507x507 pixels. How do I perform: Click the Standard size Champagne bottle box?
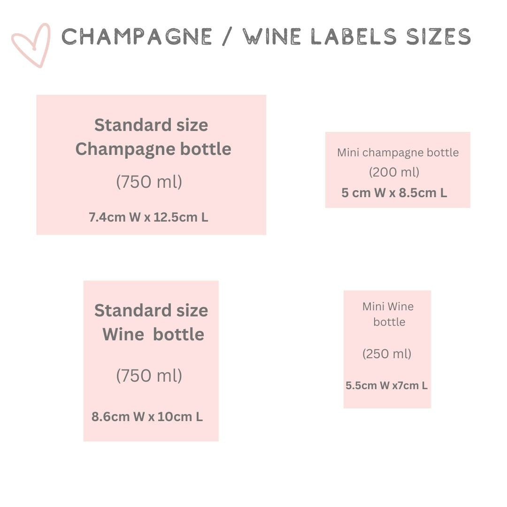point(151,165)
